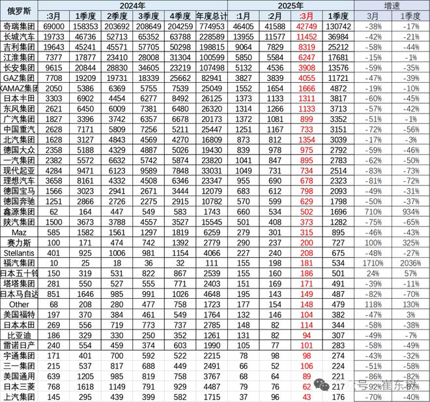430x402 pixels.
Task: Click cell value 100599
Action: (212, 57)
